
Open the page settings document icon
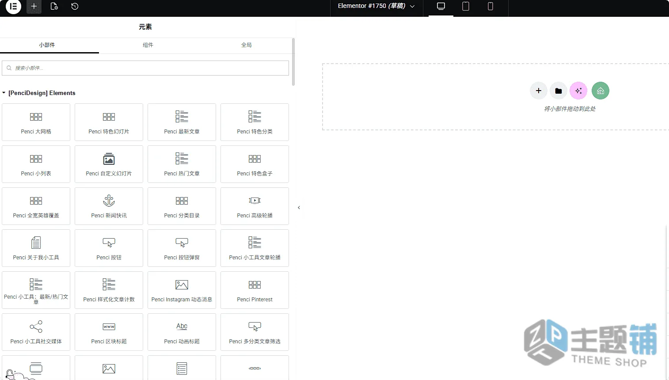[54, 7]
